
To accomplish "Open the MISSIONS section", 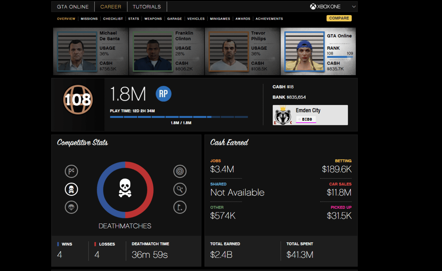I will tap(89, 19).
